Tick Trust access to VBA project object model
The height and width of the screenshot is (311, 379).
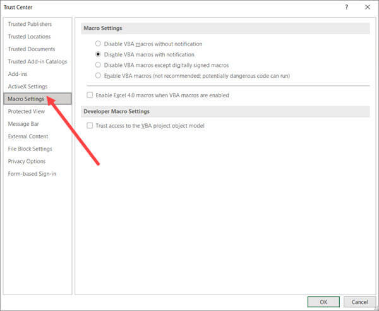coord(90,126)
